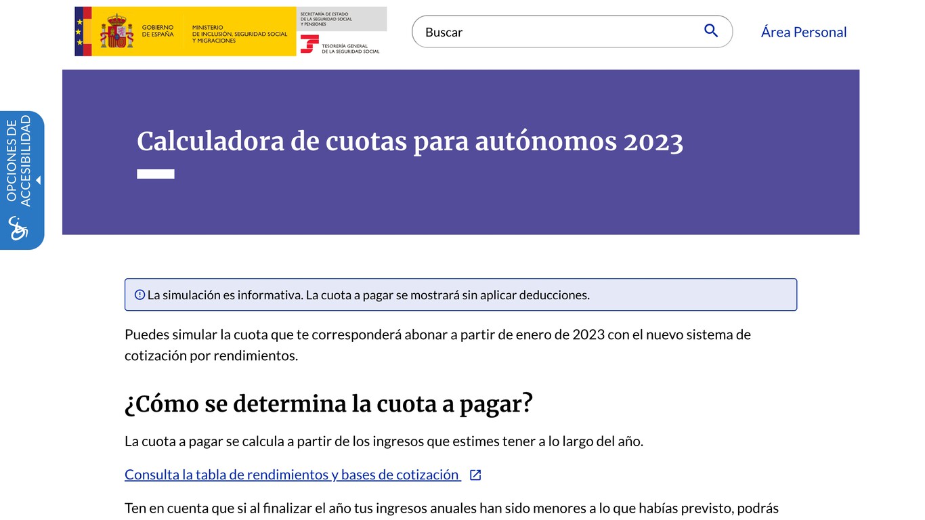Click the Spanish coat of arms emblem
Screen dimensions: 925x520
pos(116,32)
